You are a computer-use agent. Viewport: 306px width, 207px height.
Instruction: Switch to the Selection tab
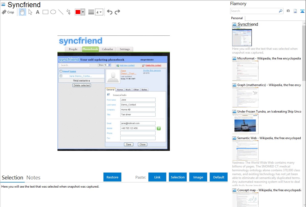pyautogui.click(x=13, y=178)
